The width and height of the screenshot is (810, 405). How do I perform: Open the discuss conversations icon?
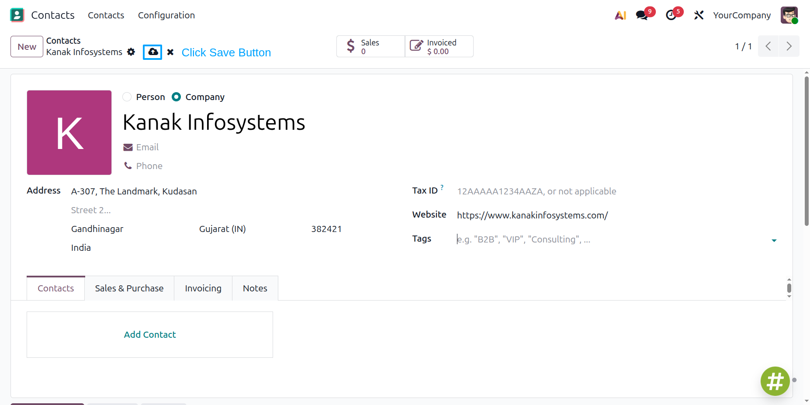642,15
